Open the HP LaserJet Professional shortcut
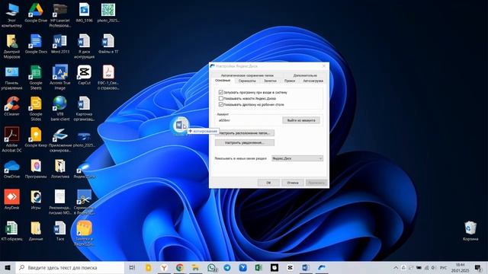This screenshot has height=274, width=488. click(59, 15)
